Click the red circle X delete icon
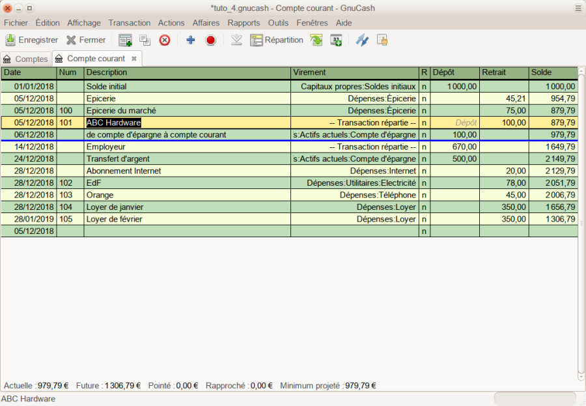The width and height of the screenshot is (586, 406). 165,40
